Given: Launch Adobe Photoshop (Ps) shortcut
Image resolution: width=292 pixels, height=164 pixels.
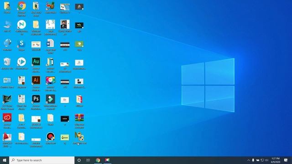Looking at the screenshot, I should click(36, 99).
